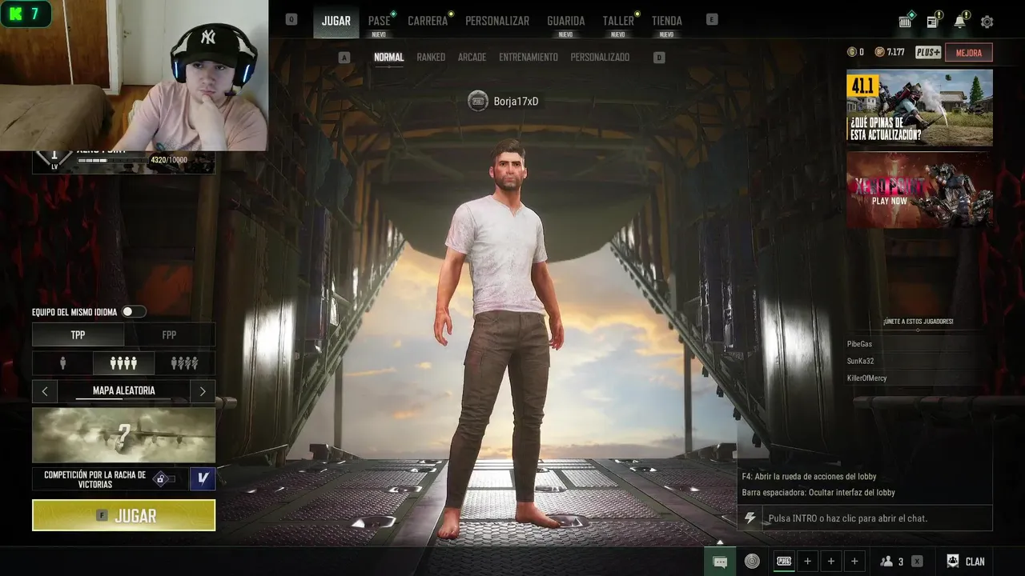Click the third plus party slot

pos(854,562)
